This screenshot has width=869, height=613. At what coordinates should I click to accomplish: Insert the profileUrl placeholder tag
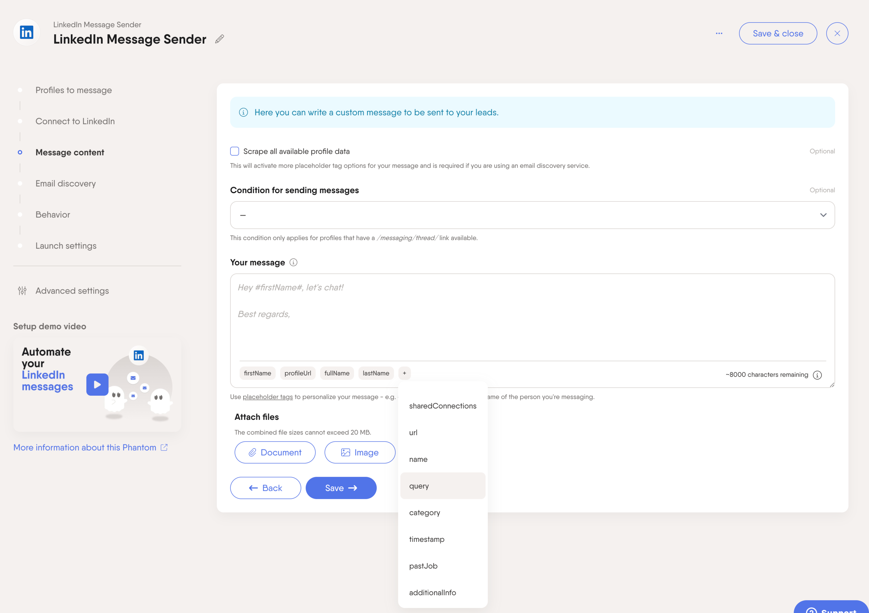(298, 373)
